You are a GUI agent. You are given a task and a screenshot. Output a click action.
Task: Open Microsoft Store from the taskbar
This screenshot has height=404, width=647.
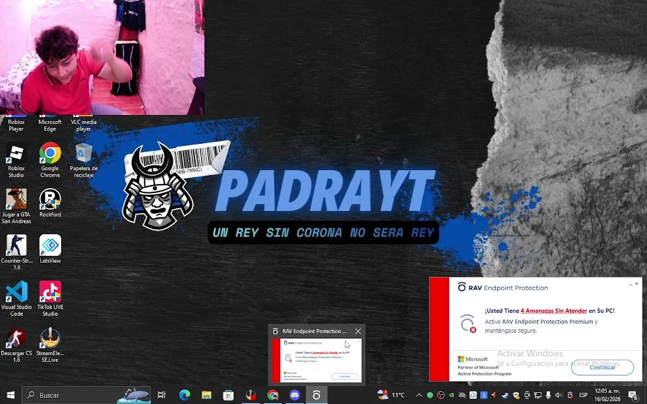click(228, 395)
